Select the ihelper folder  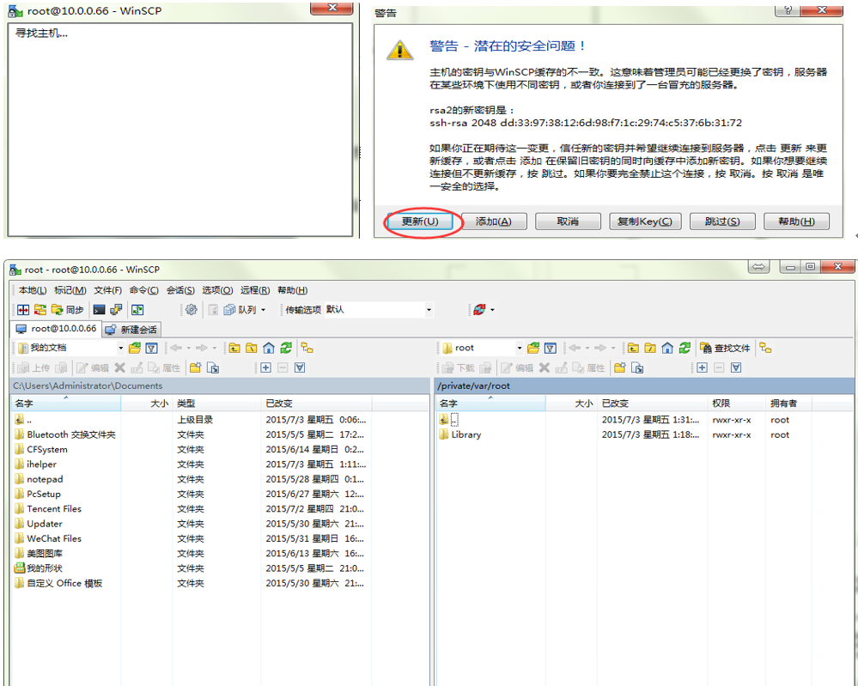click(35, 464)
